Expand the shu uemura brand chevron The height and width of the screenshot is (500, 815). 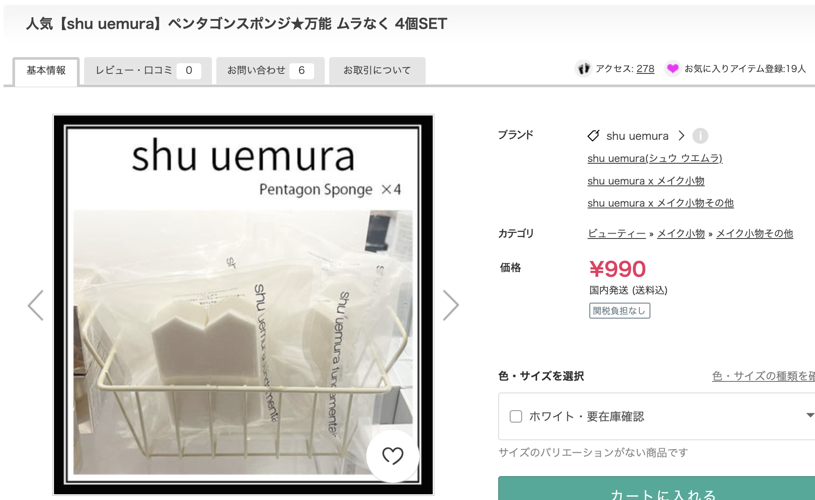(681, 136)
